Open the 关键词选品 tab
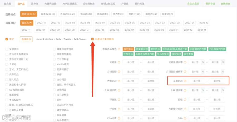 [50, 4]
